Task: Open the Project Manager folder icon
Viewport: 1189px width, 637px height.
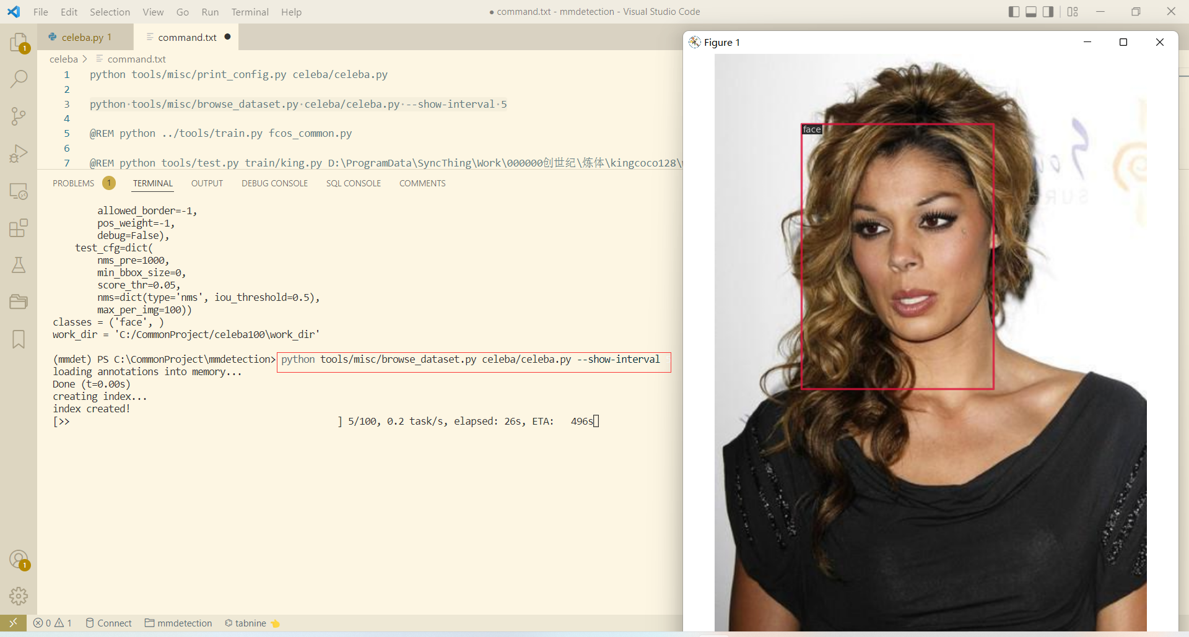Action: 19,301
